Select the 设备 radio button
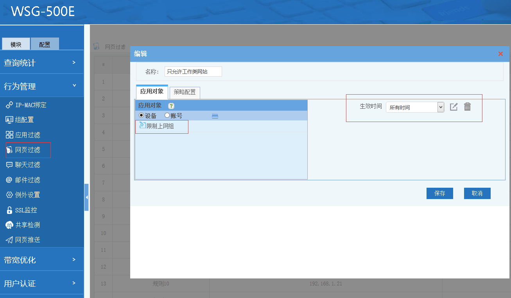This screenshot has width=511, height=298. tap(142, 116)
